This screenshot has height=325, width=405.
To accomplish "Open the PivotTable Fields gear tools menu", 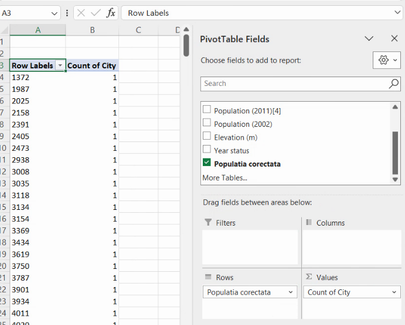I will pos(387,60).
